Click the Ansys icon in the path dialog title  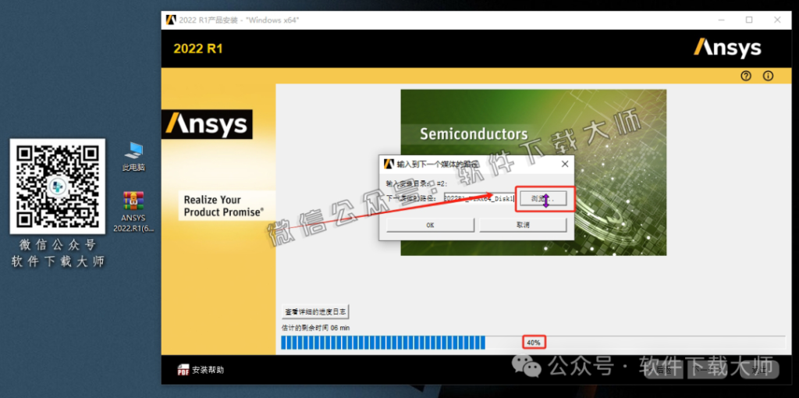click(389, 164)
